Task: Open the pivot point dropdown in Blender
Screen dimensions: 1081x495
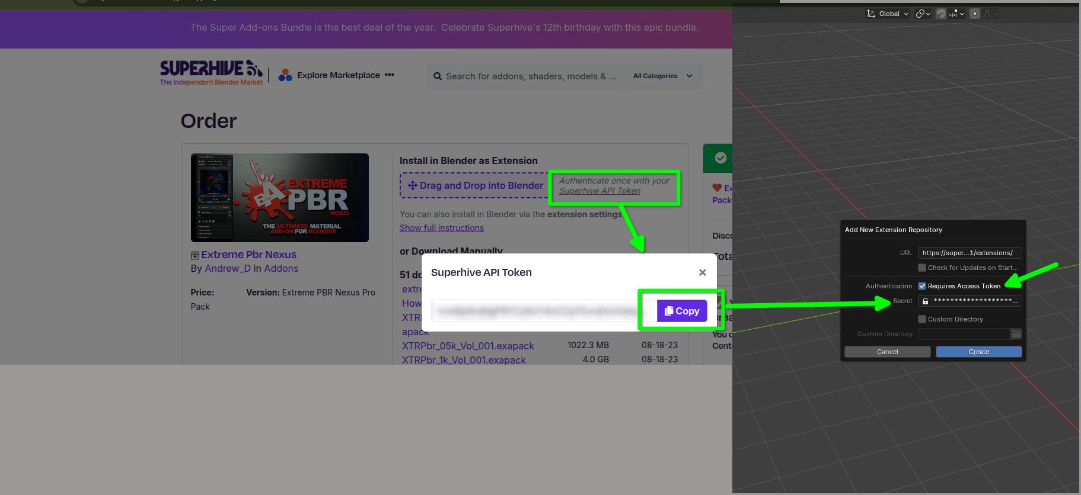Action: point(923,14)
